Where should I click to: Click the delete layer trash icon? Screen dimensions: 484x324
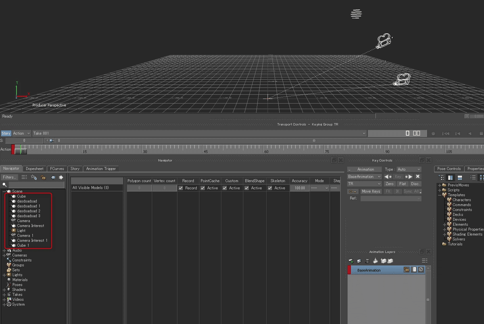pyautogui.click(x=367, y=260)
